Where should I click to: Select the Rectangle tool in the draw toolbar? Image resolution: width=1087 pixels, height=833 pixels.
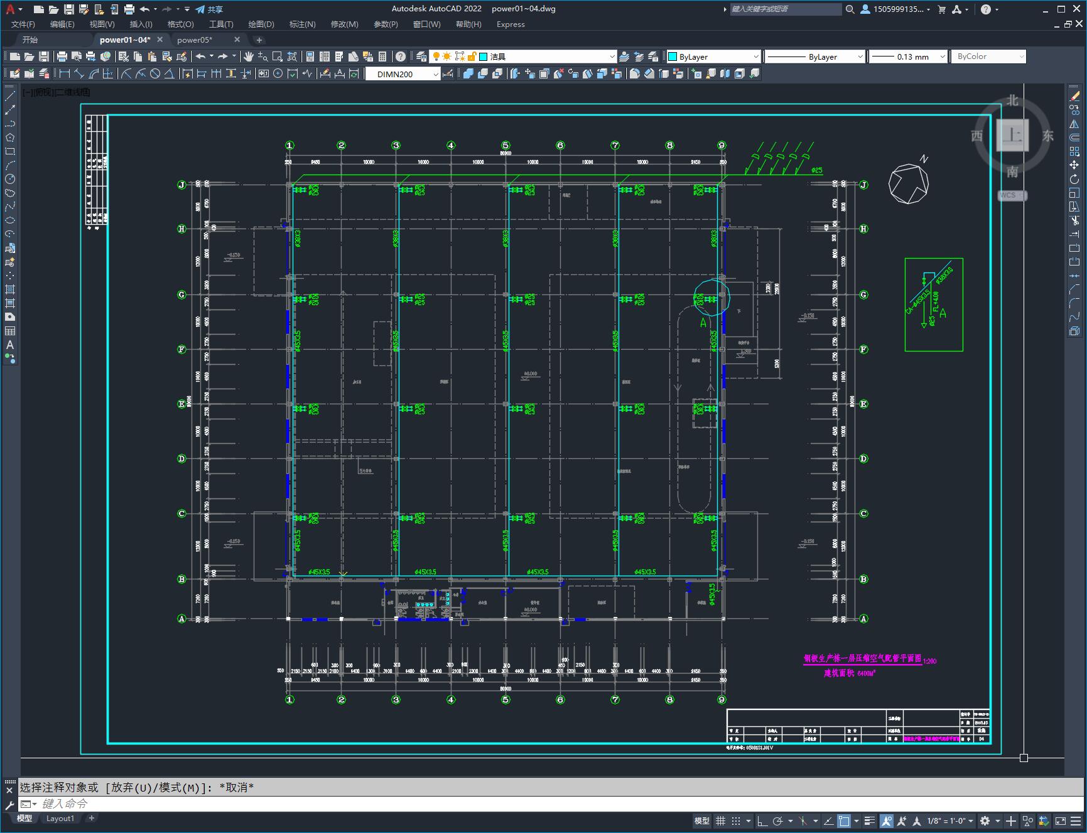10,151
